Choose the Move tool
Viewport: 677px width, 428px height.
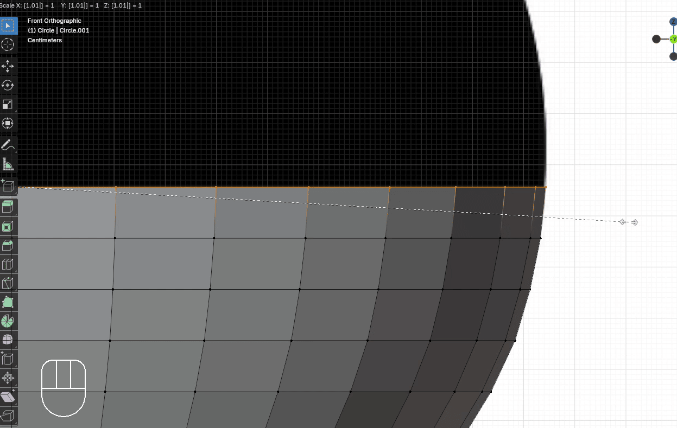pos(8,66)
